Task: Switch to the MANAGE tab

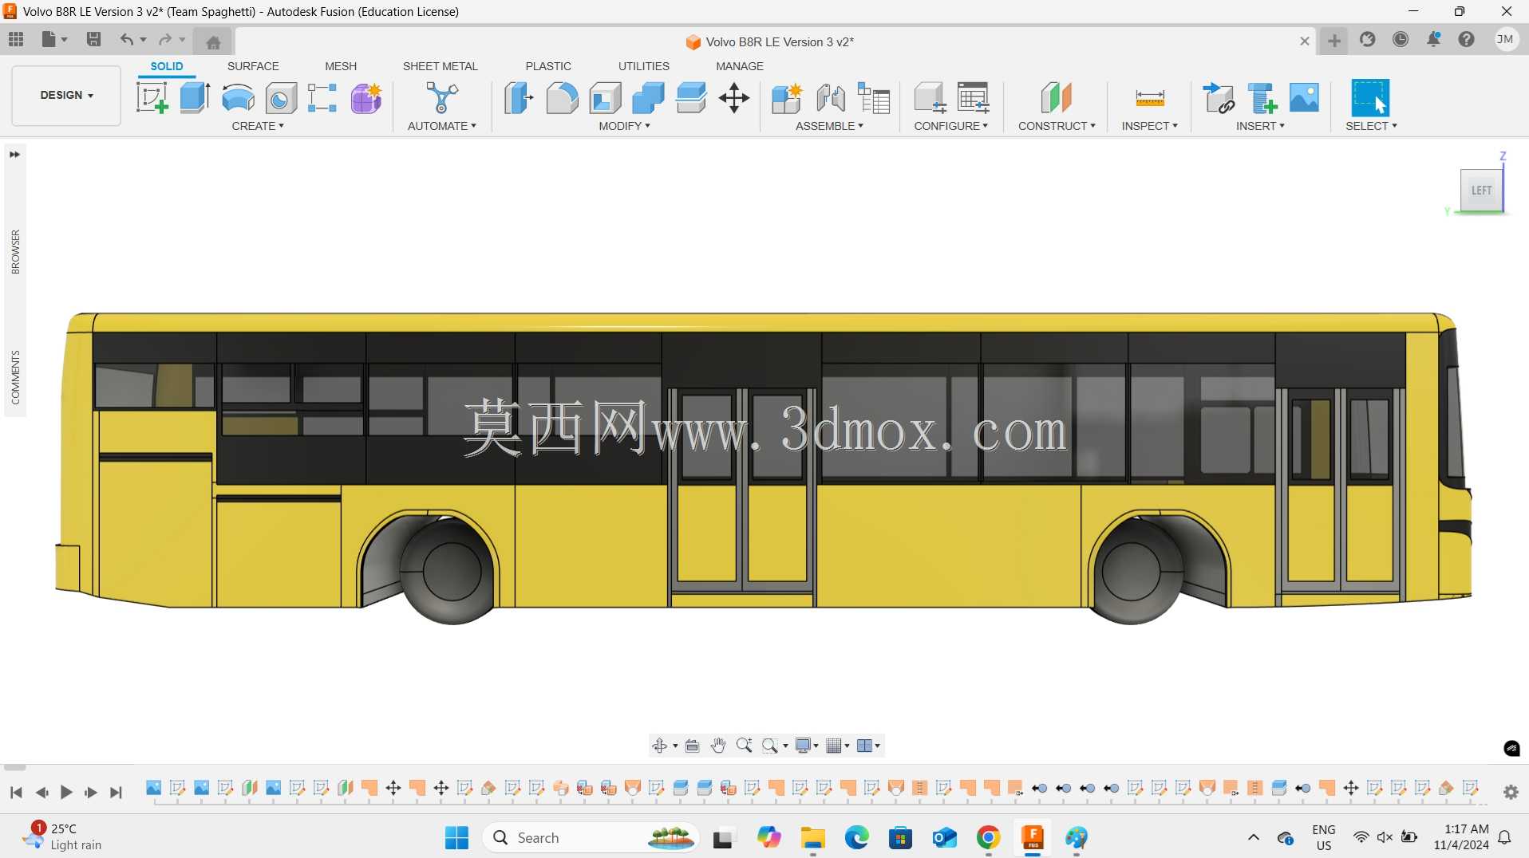Action: (x=740, y=66)
